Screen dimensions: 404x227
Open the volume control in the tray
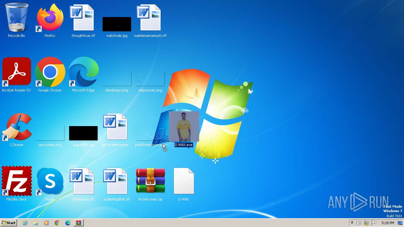[359, 223]
